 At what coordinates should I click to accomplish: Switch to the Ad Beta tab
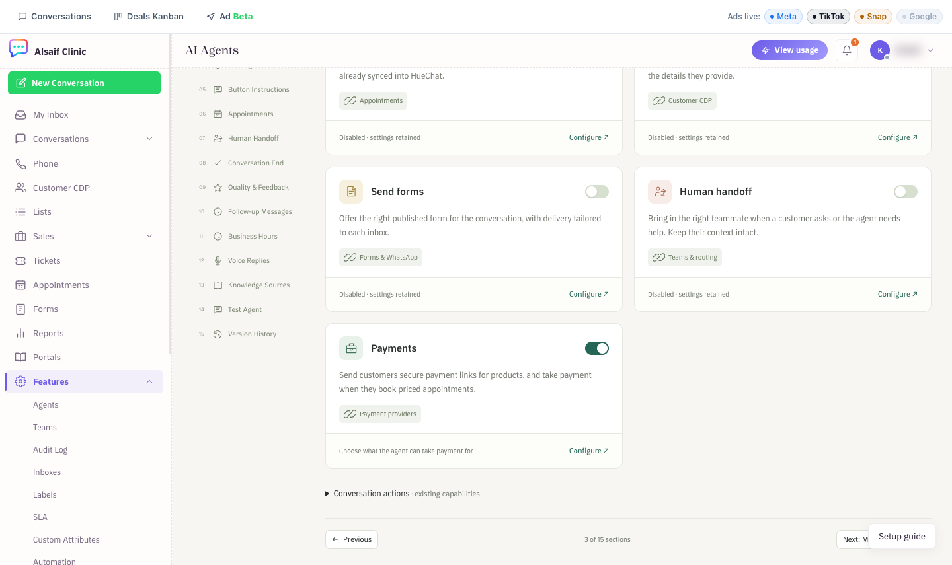(x=229, y=17)
